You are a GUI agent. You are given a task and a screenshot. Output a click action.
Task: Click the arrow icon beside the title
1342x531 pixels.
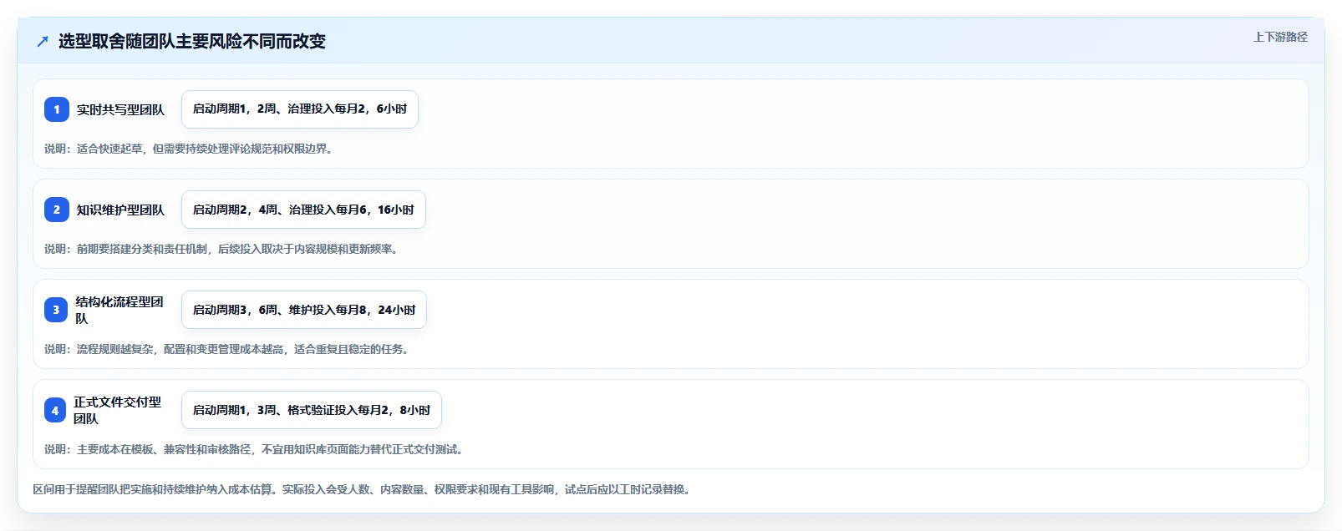[43, 41]
